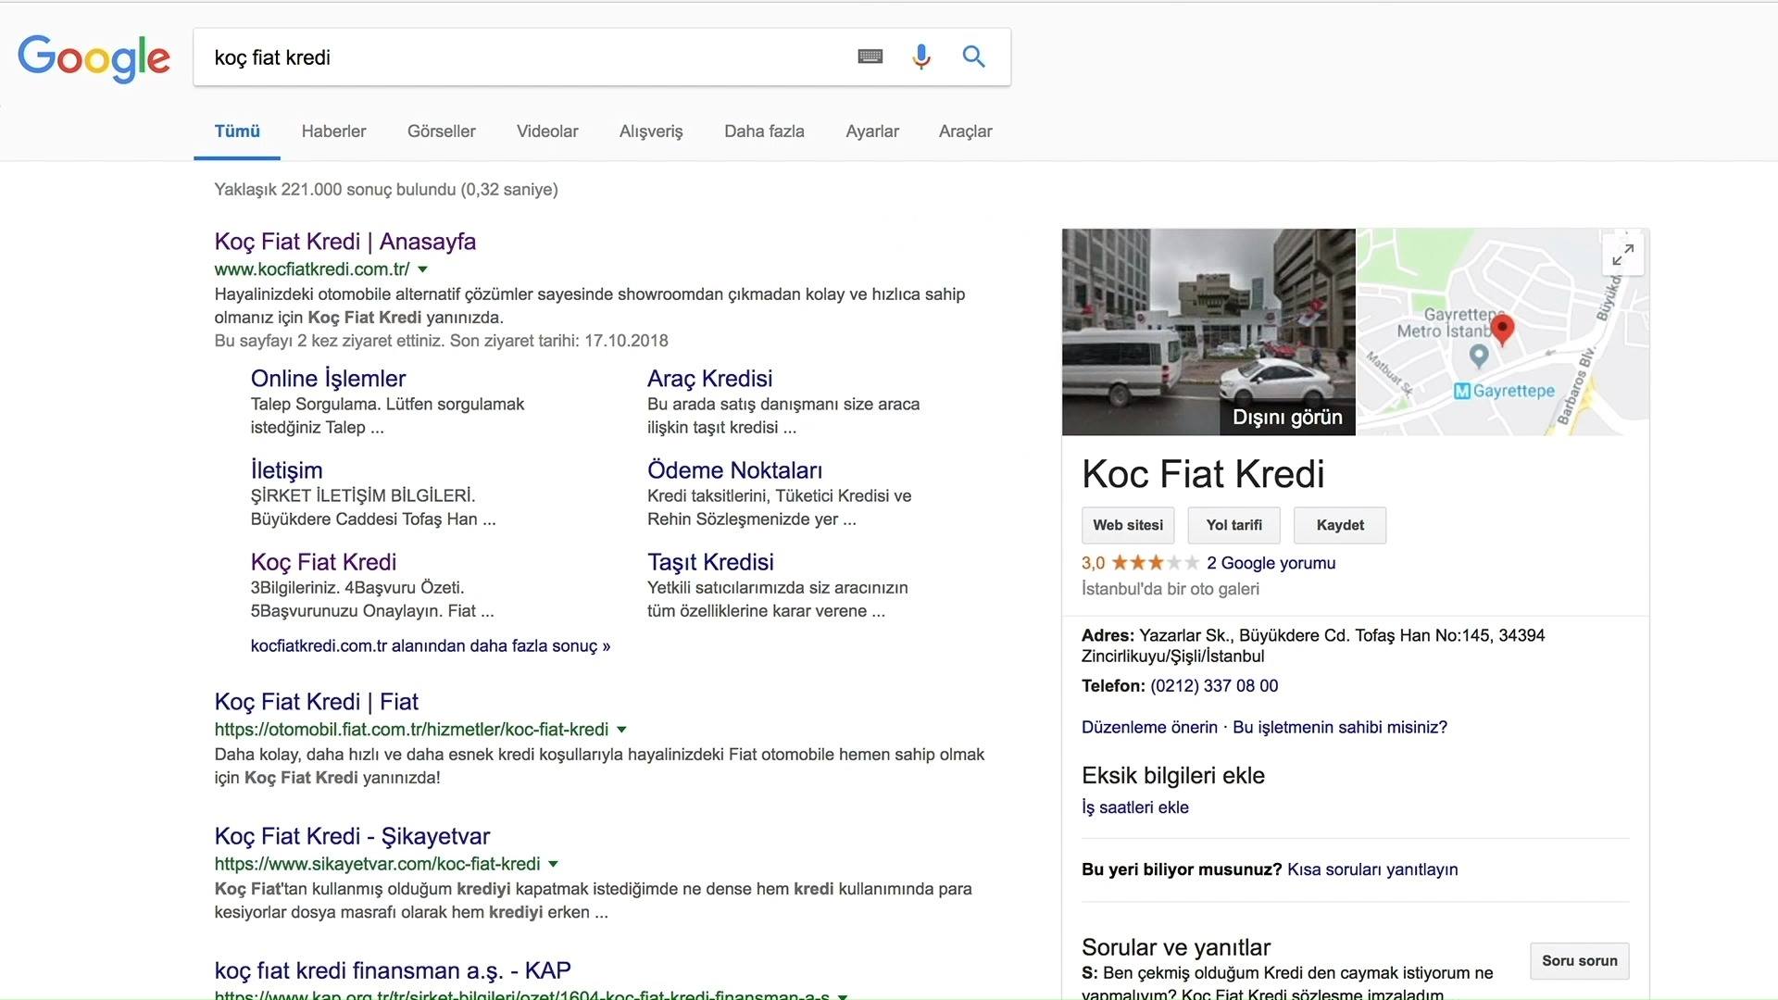Screen dimensions: 1778x1000
Task: Click the red map pin marker
Action: [1502, 329]
